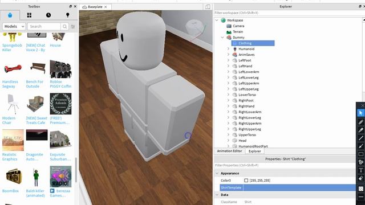Screen dimensions: 365x205
Task: Switch to the Animation Editor tab
Action: [x=229, y=151]
